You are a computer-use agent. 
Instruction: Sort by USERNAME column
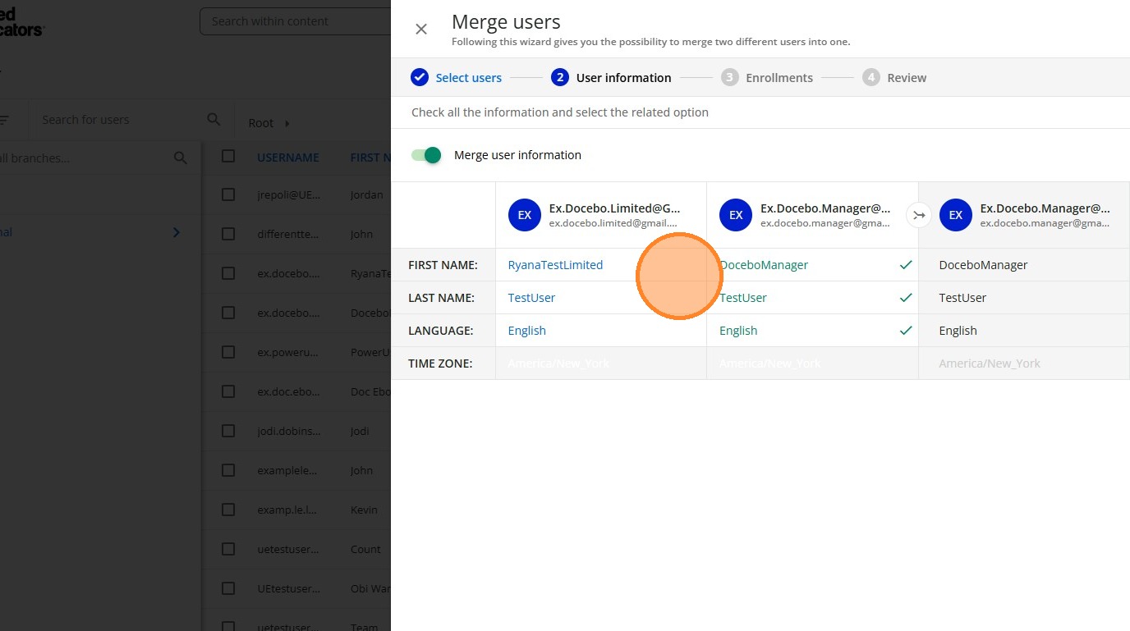pyautogui.click(x=287, y=158)
